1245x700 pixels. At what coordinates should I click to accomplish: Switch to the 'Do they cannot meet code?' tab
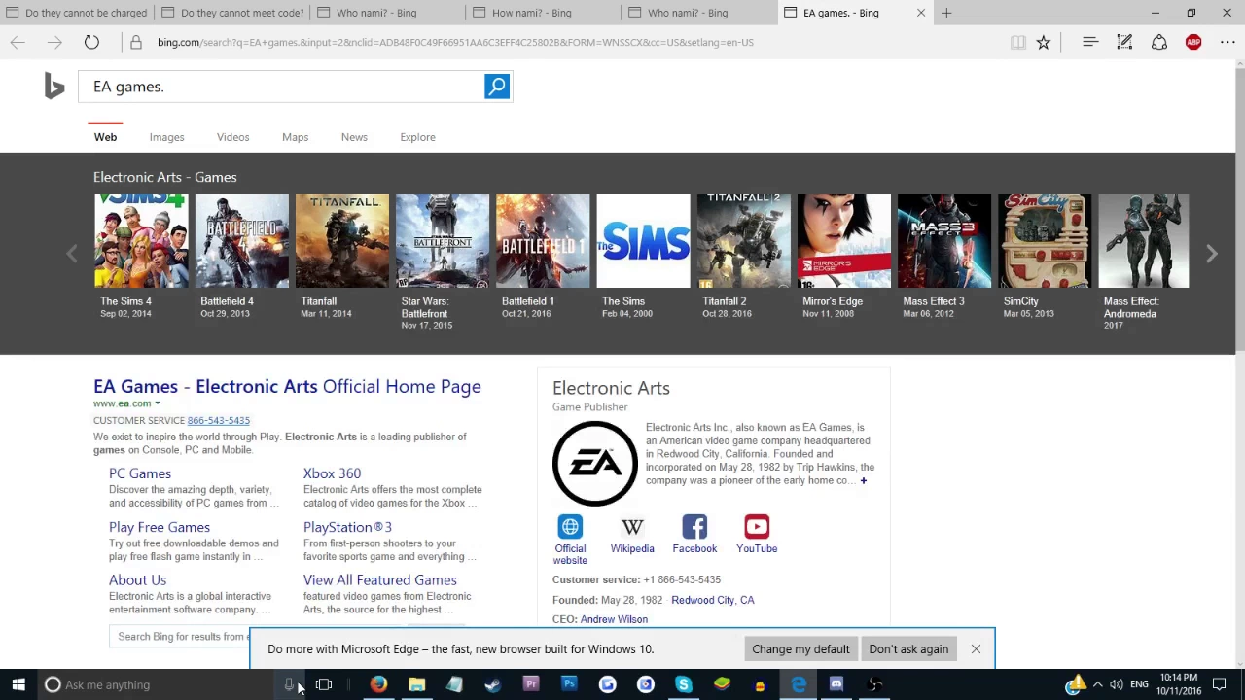[233, 13]
